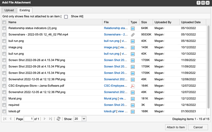Viewport: 212px width, 132px height.
Task: Open the Show items-per-page dropdown
Action: (84, 119)
